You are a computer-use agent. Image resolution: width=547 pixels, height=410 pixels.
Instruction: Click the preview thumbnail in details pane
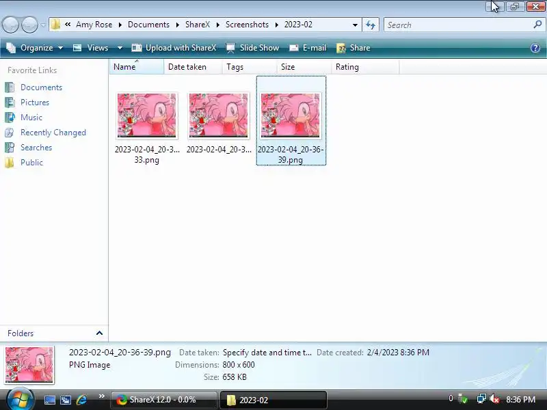coord(29,364)
